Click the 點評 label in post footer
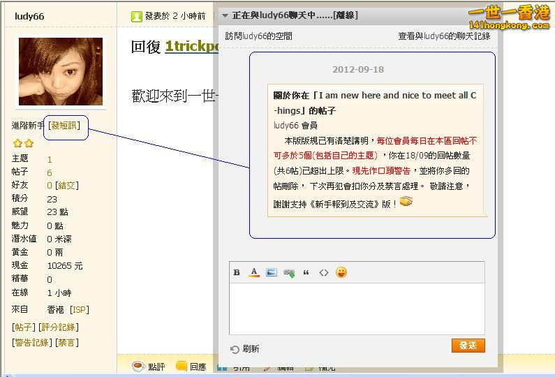Viewport: 555px width, 377px height. pos(156,367)
